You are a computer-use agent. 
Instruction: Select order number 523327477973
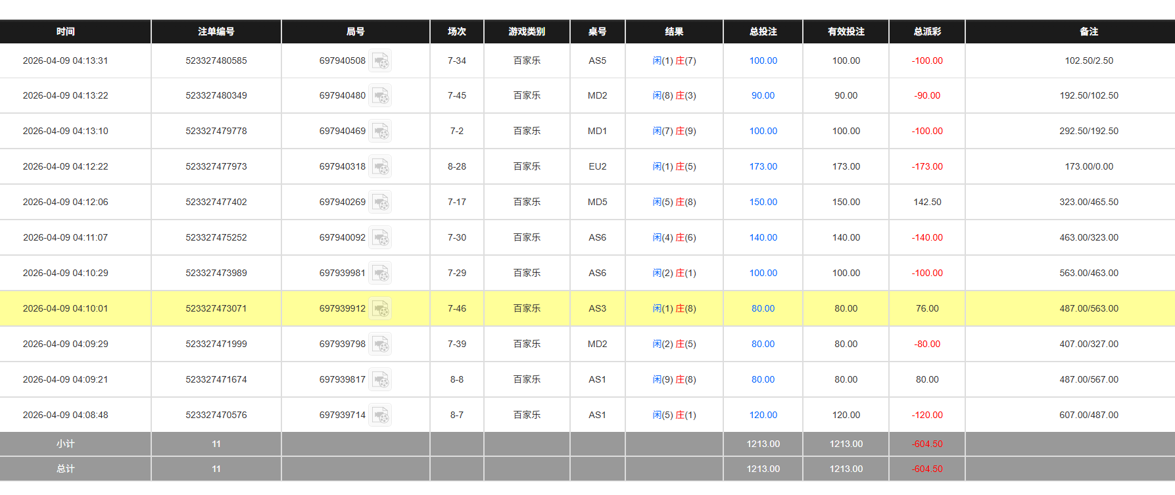(216, 167)
